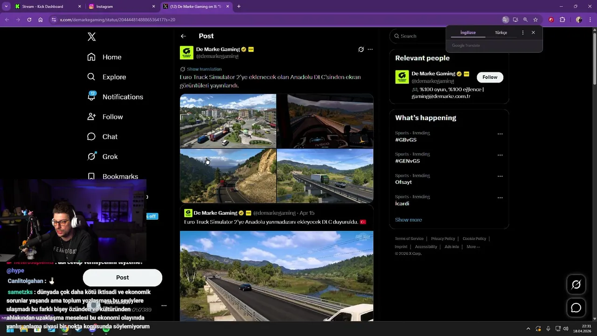Viewport: 597px width, 336px height.
Task: Open Cookie Policy footer link
Action: (474, 238)
